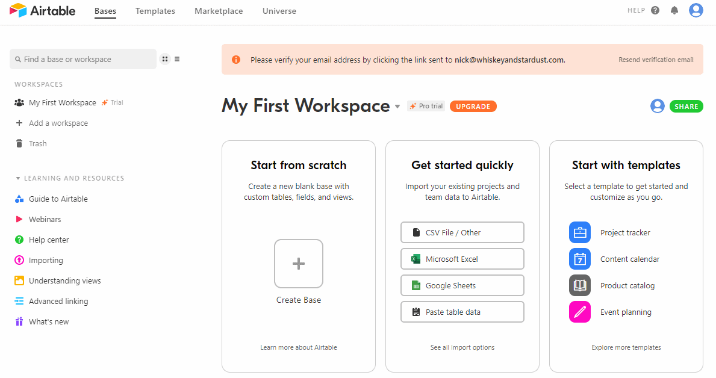This screenshot has height=378, width=716.
Task: Click the Advanced linking icon
Action: [x=19, y=302]
